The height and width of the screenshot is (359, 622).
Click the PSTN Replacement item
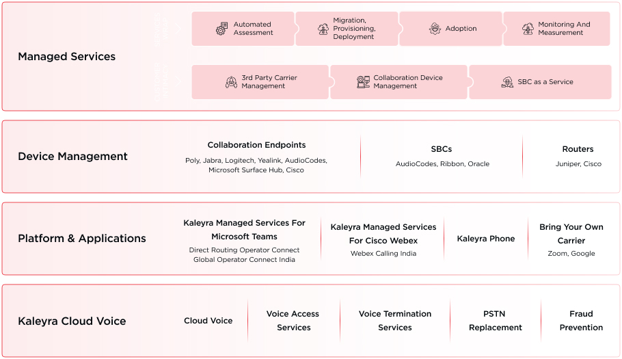(495, 321)
